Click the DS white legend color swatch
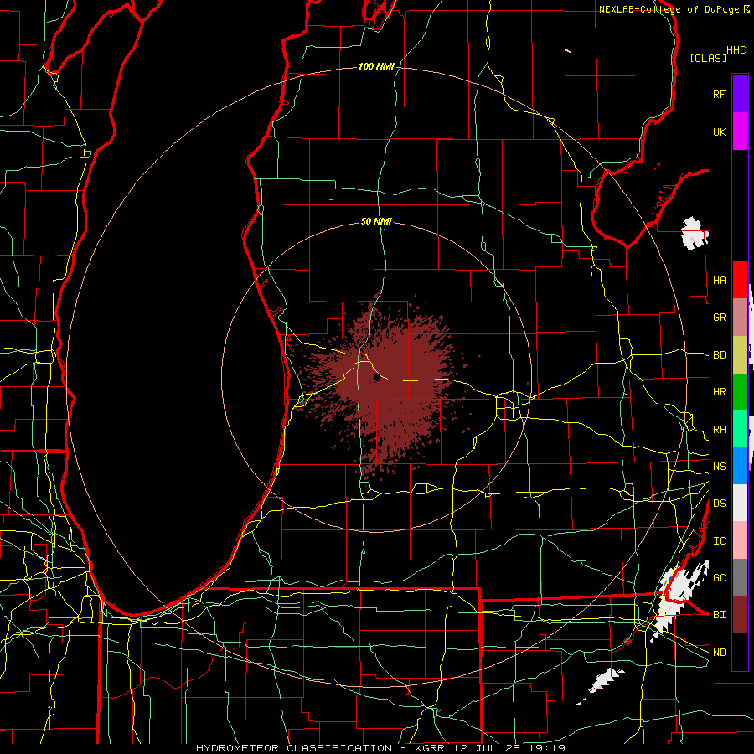Viewport: 754px width, 754px height. (740, 503)
